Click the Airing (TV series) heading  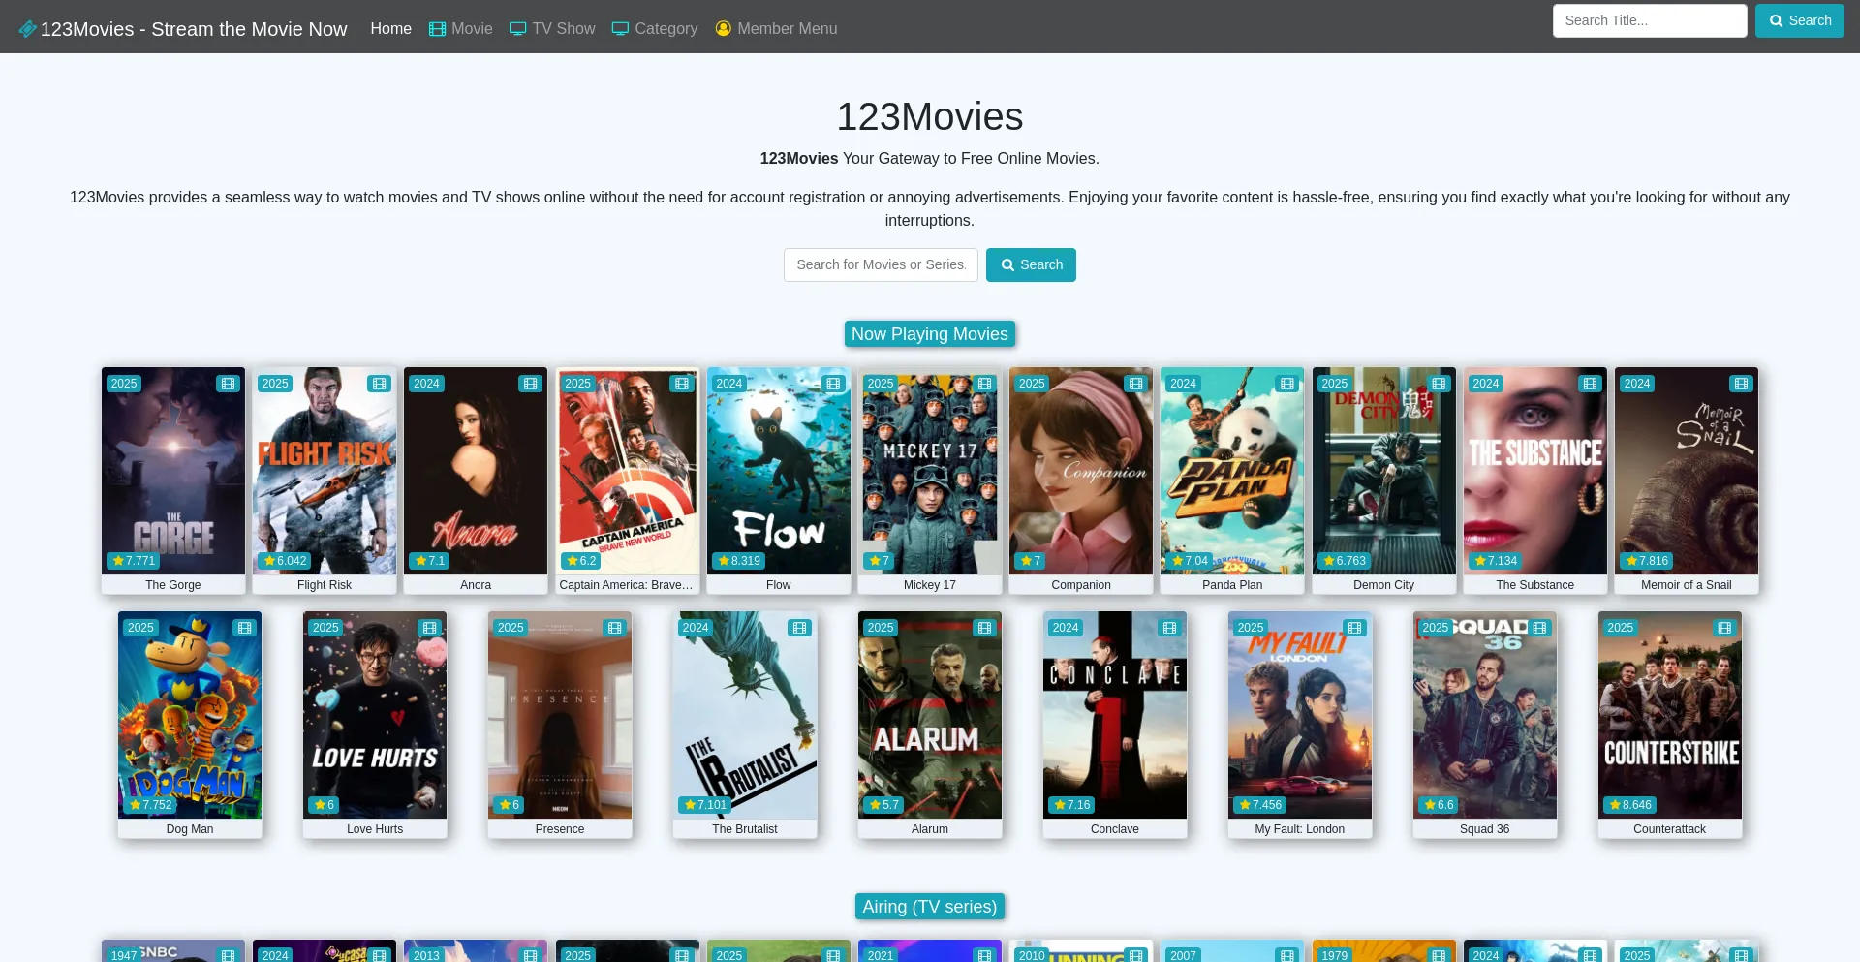930,907
